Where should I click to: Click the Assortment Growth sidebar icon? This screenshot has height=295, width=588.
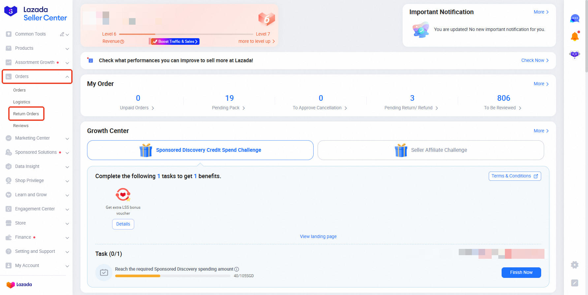click(x=9, y=62)
